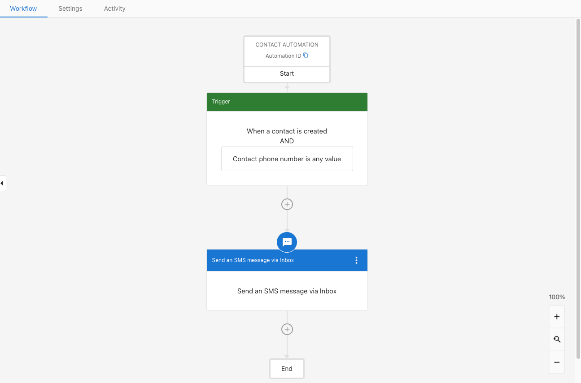The image size is (581, 383).
Task: Click the plus icon above the End node
Action: pos(287,329)
